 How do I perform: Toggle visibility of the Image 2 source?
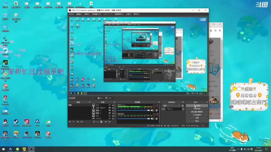109,113
